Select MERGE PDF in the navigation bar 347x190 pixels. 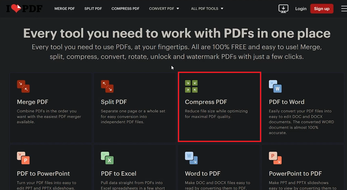(x=64, y=8)
